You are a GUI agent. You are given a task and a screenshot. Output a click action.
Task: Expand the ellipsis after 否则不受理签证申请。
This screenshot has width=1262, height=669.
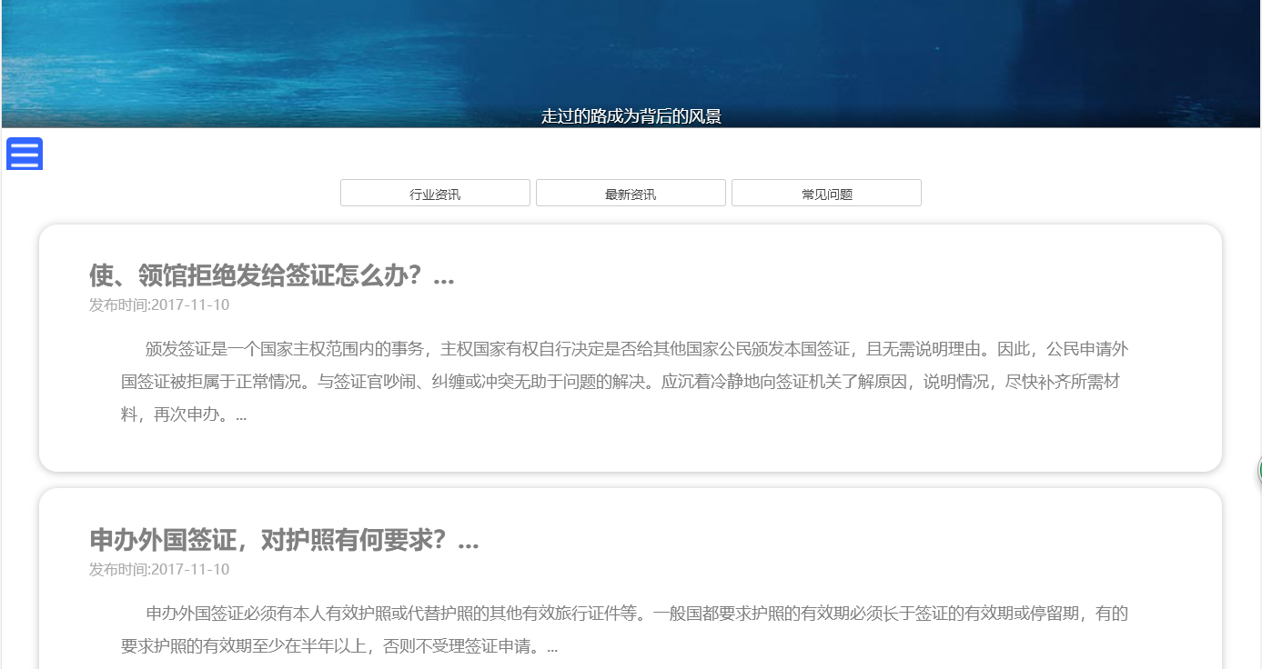tap(552, 647)
